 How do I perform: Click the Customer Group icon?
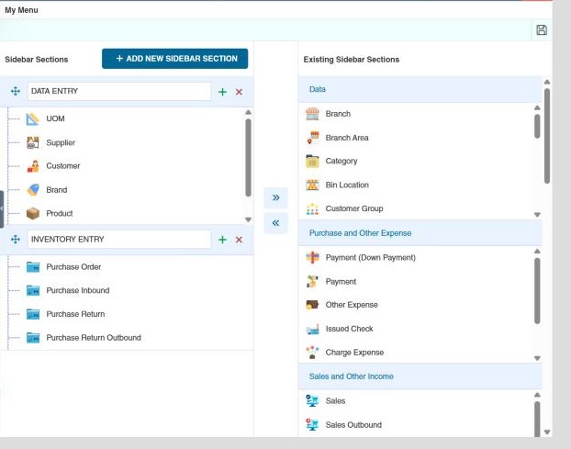click(x=312, y=208)
